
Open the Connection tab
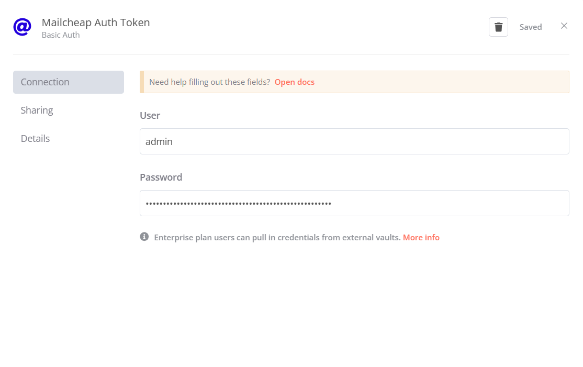click(69, 82)
